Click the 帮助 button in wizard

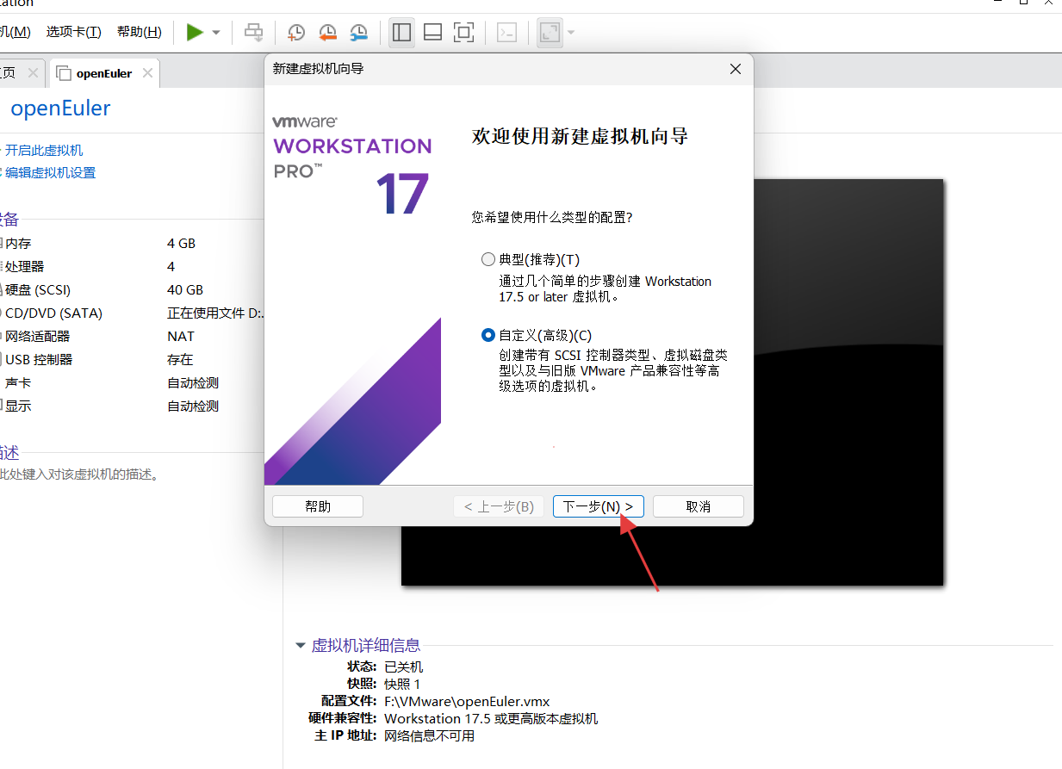[318, 506]
